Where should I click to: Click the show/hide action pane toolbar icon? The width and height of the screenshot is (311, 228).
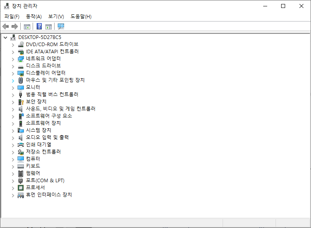49,26
